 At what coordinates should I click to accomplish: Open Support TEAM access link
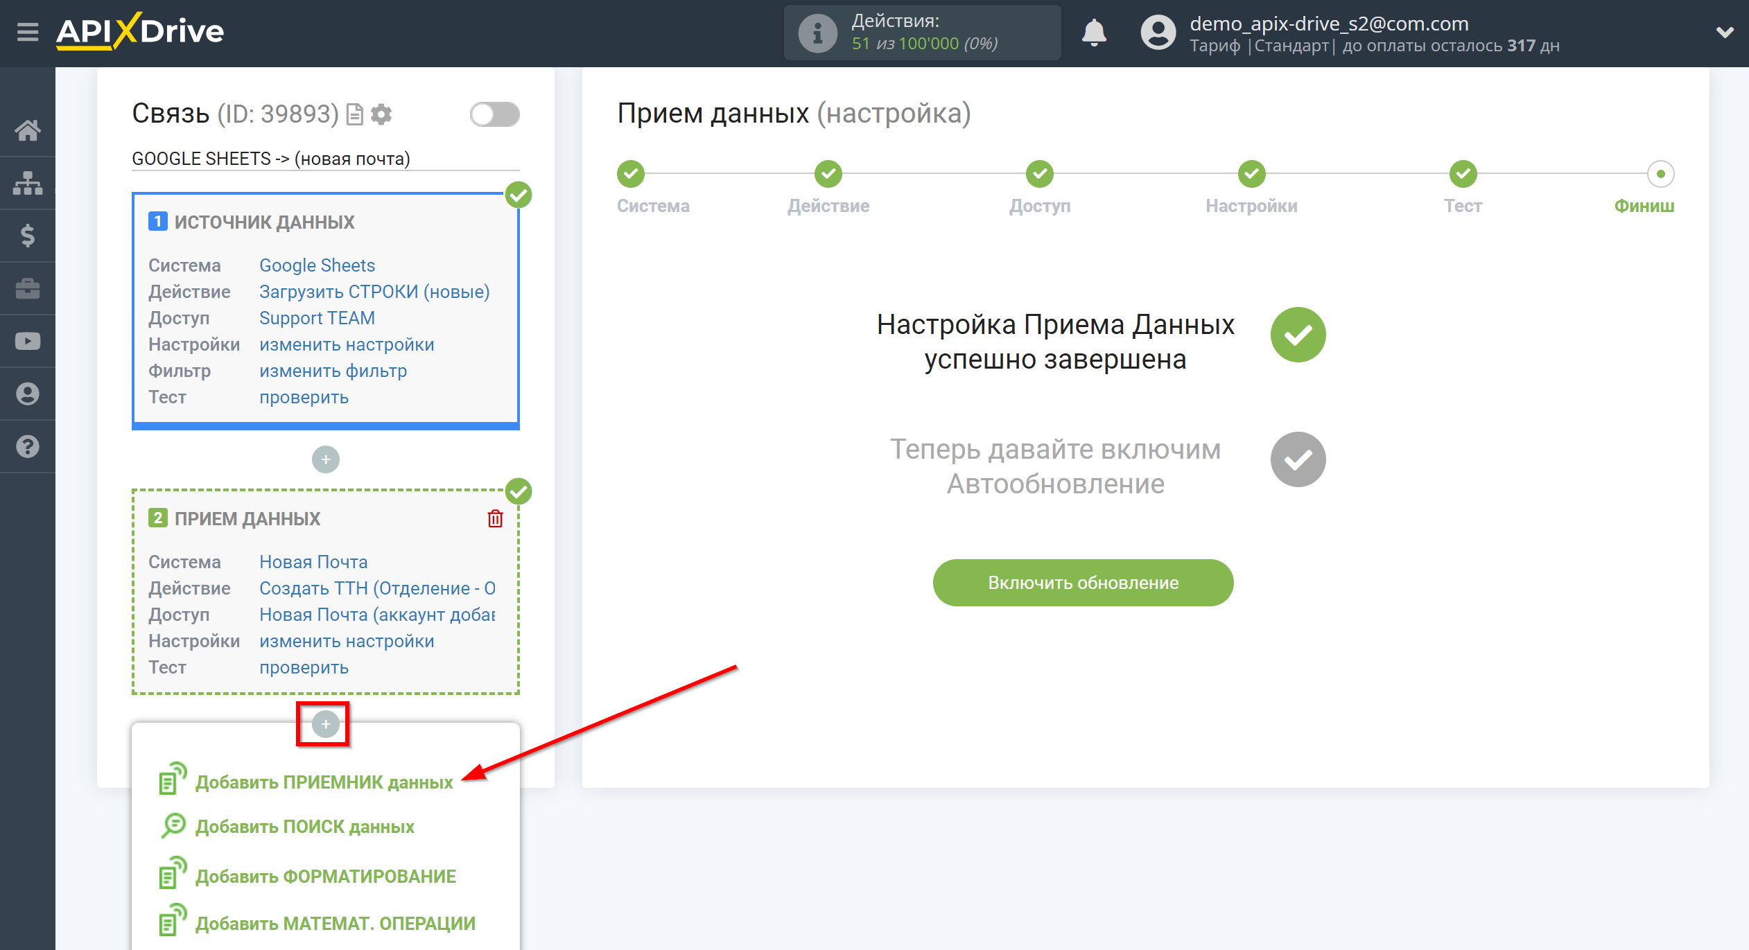coord(317,318)
